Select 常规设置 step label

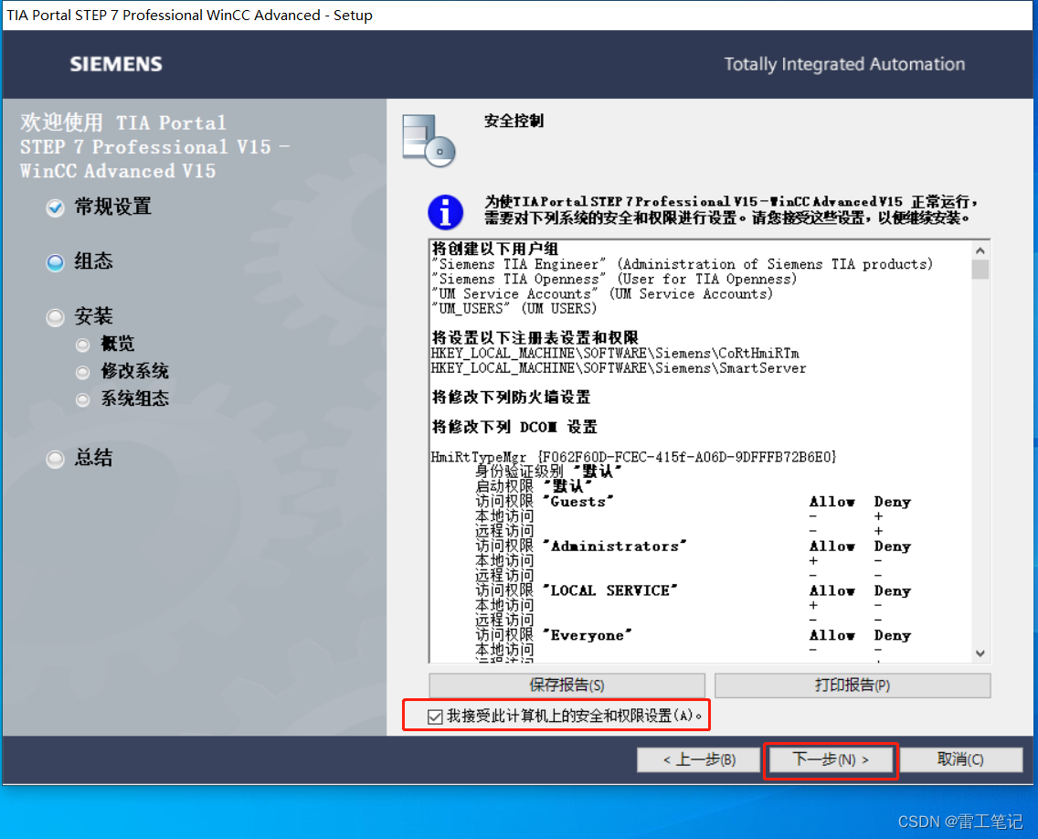(112, 207)
